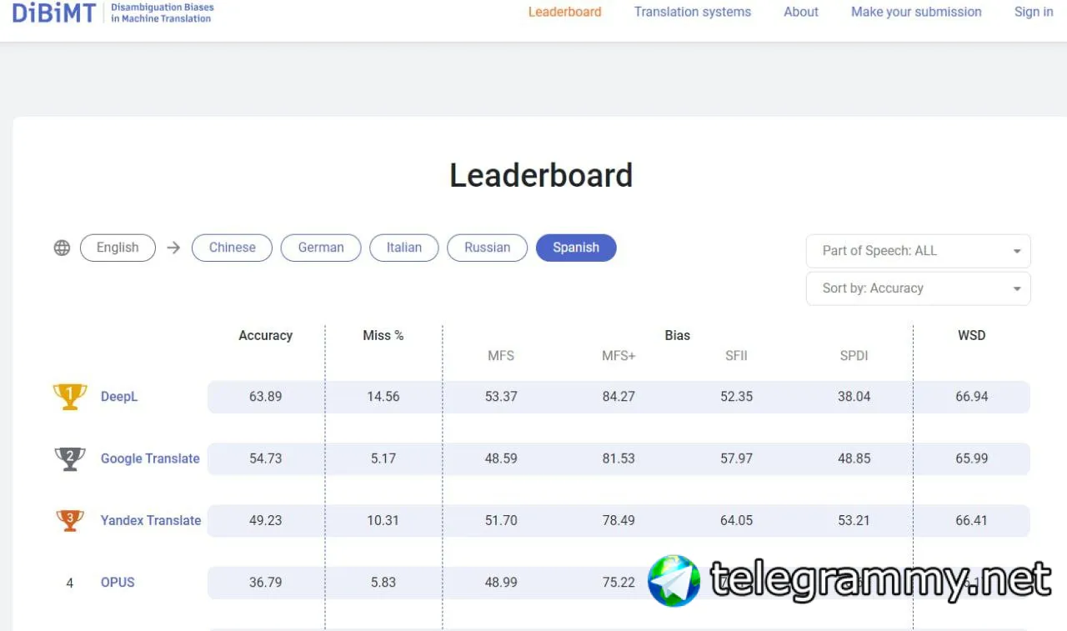1067x631 pixels.
Task: Click the Accuracy column header
Action: [266, 335]
